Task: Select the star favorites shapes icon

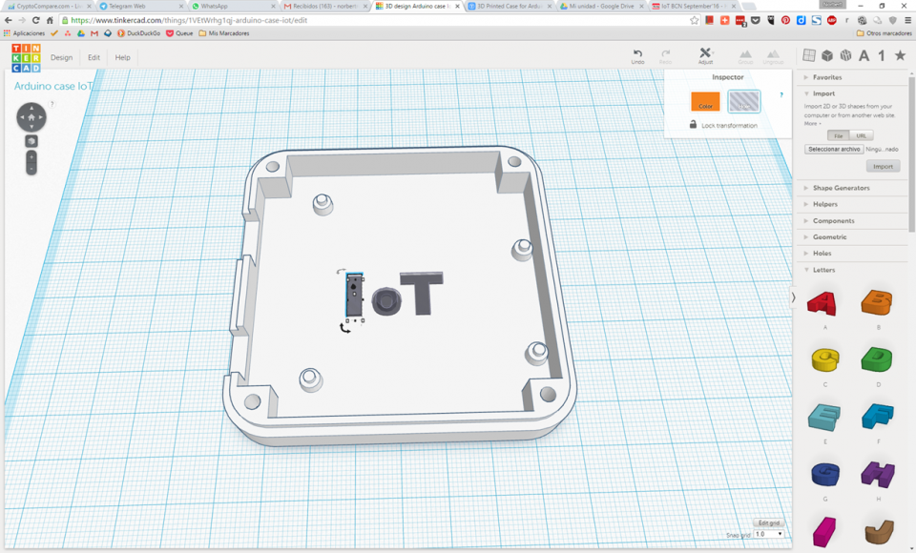Action: 900,55
